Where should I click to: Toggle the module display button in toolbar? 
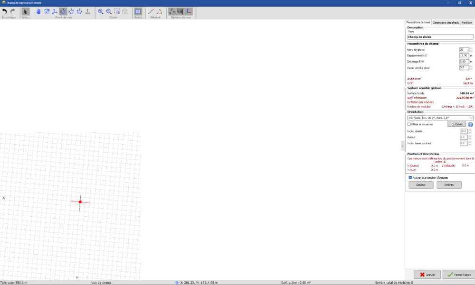click(138, 11)
